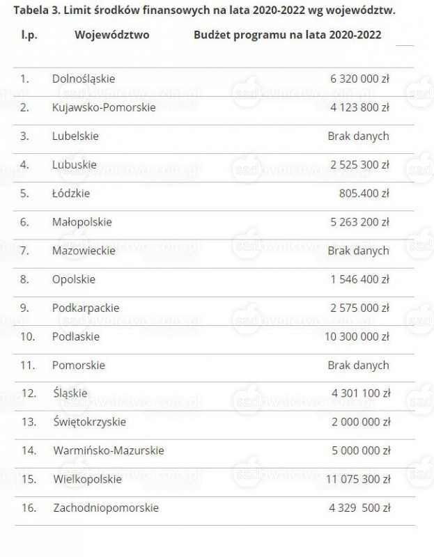Click Brak danych in the Lubelskie row
The height and width of the screenshot is (557, 434).
[x=358, y=136]
